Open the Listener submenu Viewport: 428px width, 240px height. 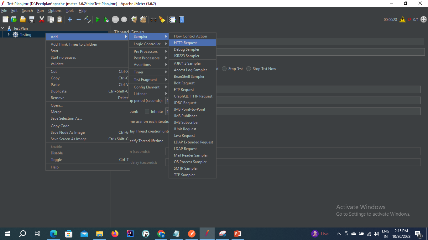pos(149,94)
